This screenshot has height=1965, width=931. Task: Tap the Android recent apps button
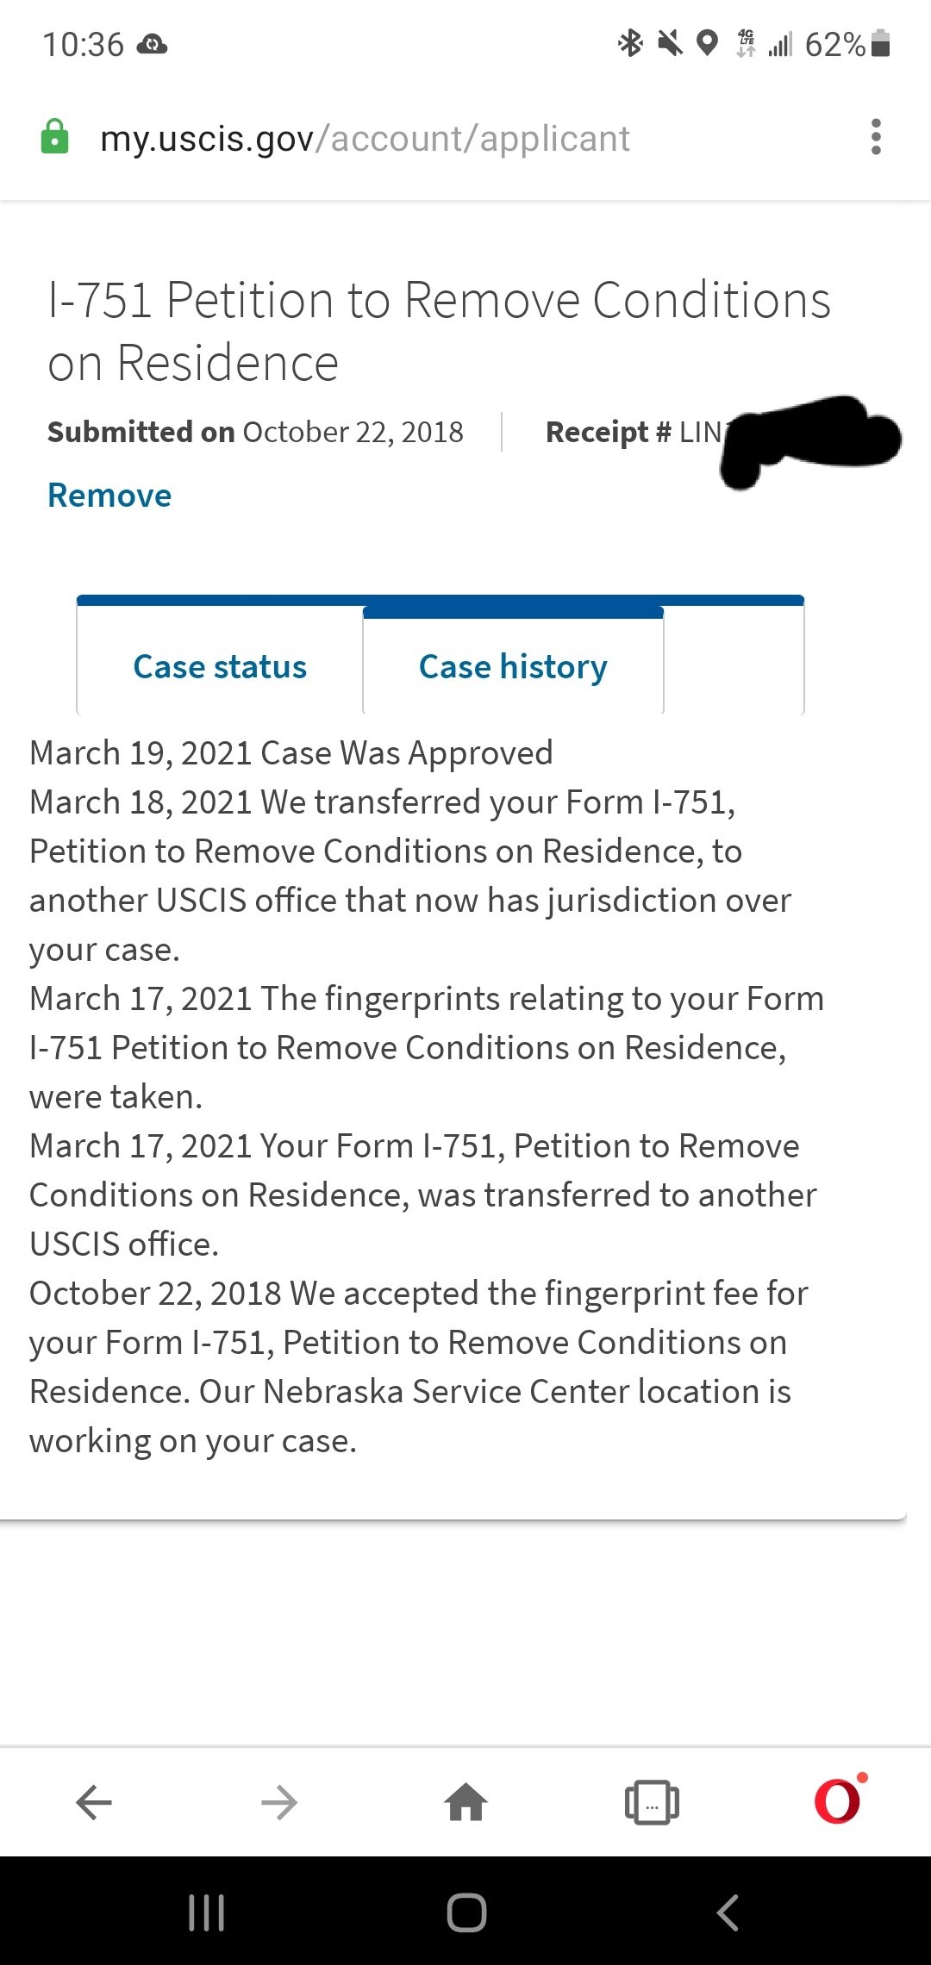tap(207, 1912)
